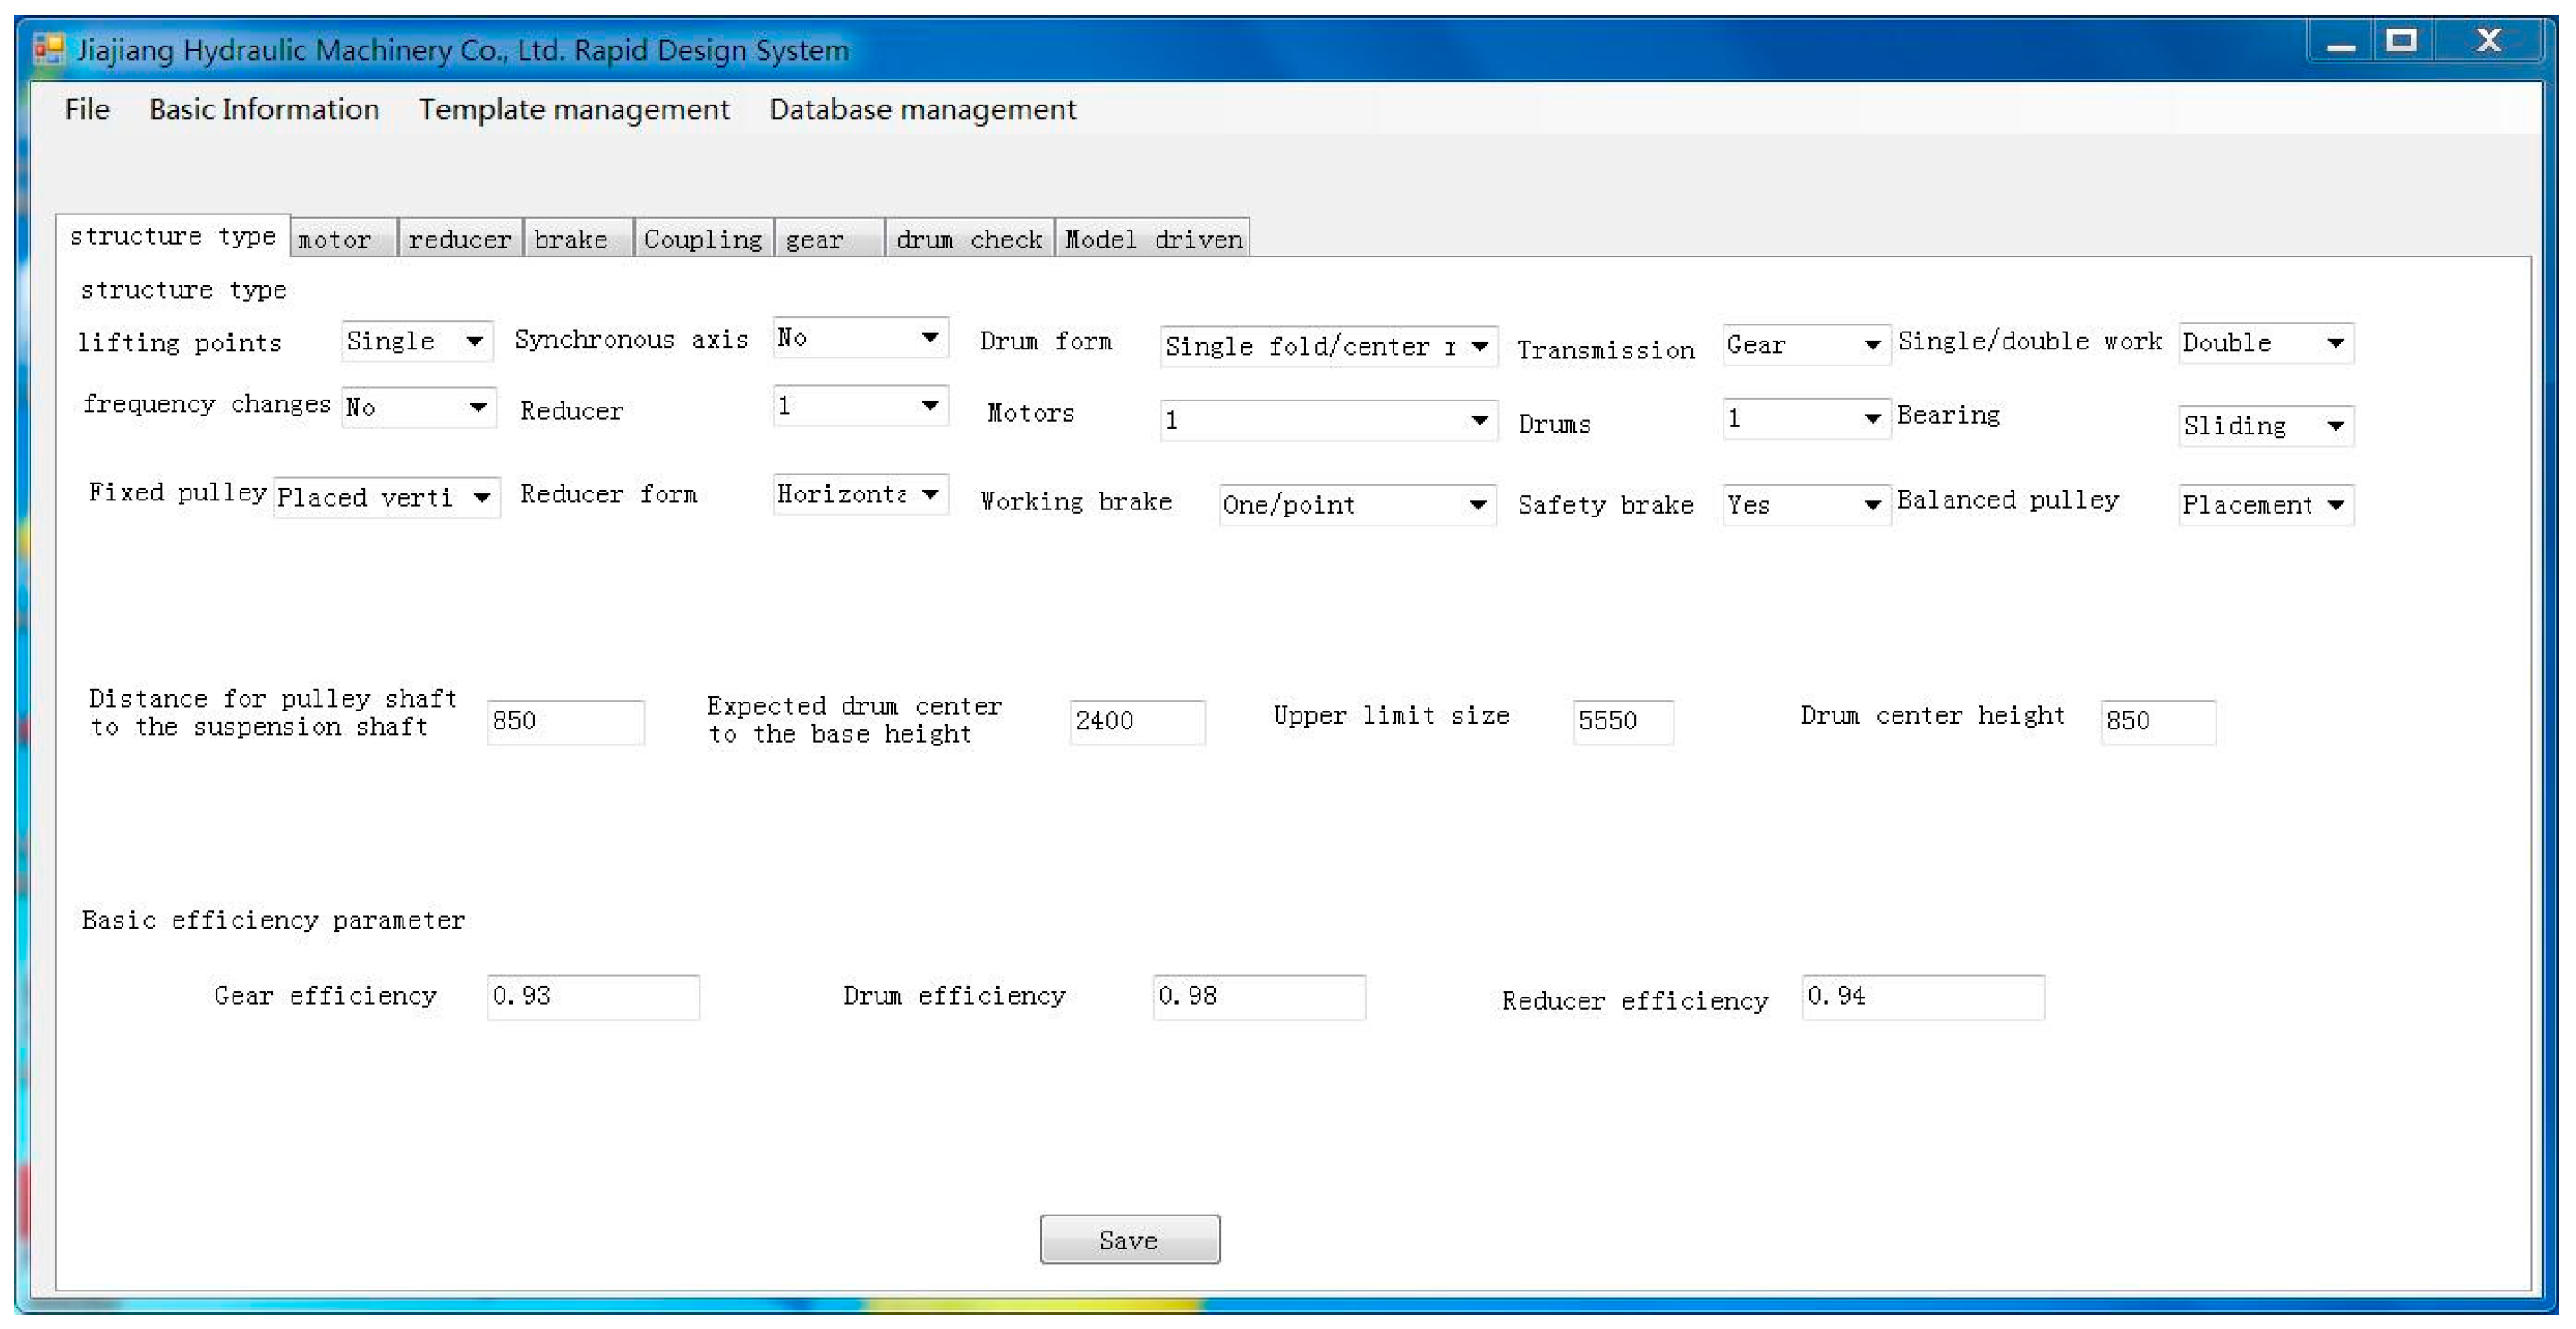Expand the Fixed pulley dropdown
2576x1329 pixels.
click(482, 498)
